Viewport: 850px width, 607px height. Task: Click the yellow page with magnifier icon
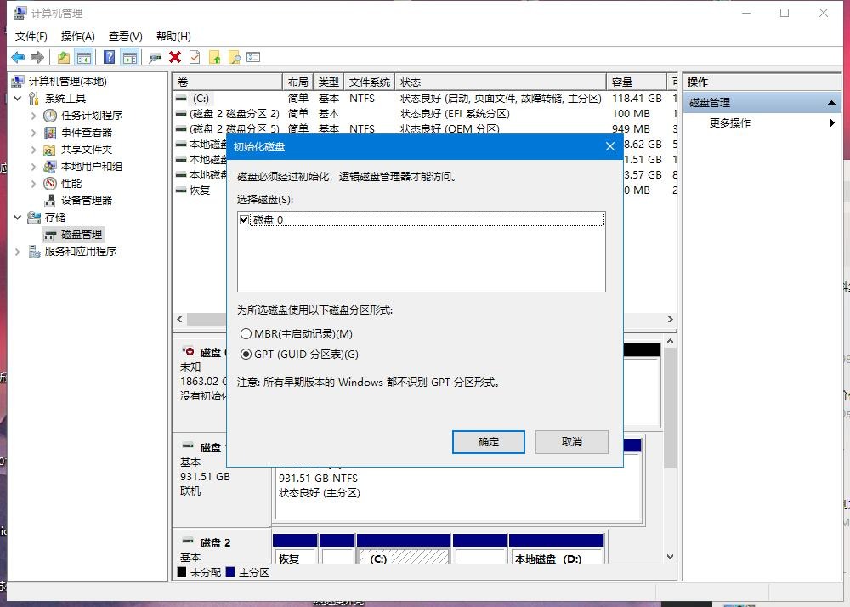(x=235, y=57)
